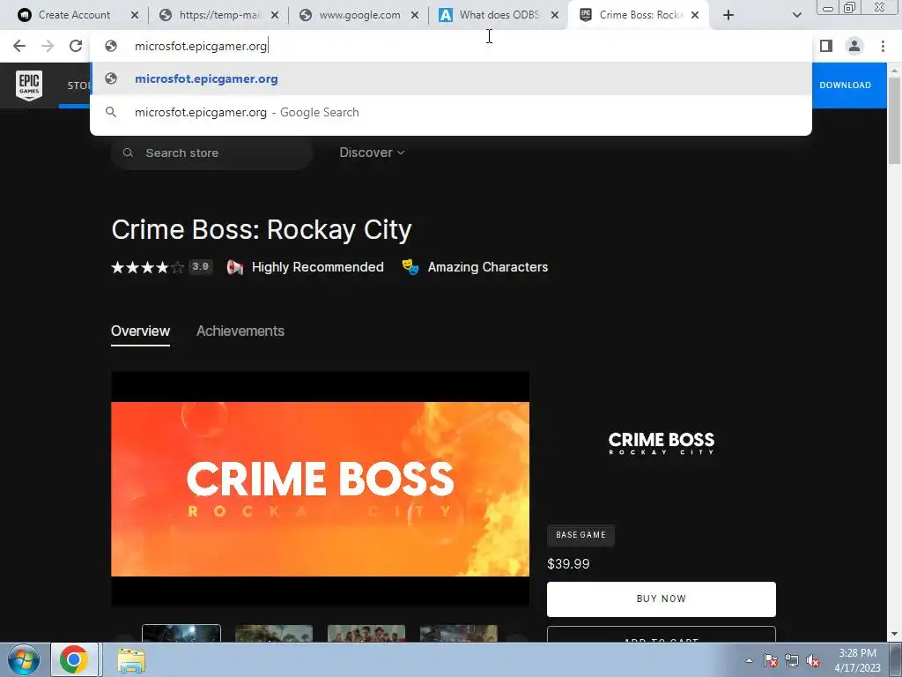The image size is (902, 677).
Task: Select the third gallery thumbnail
Action: tap(366, 633)
